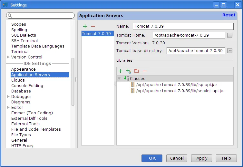Viewport: 243px width, 167px height.
Task: Open Editor settings
Action: point(17,107)
